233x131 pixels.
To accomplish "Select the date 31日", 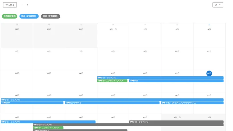I will coord(81,29).
